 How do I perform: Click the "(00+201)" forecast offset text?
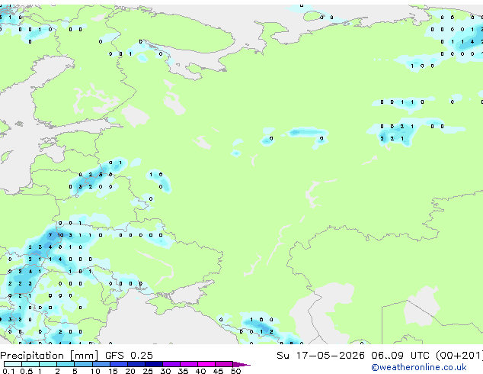[x=459, y=356]
